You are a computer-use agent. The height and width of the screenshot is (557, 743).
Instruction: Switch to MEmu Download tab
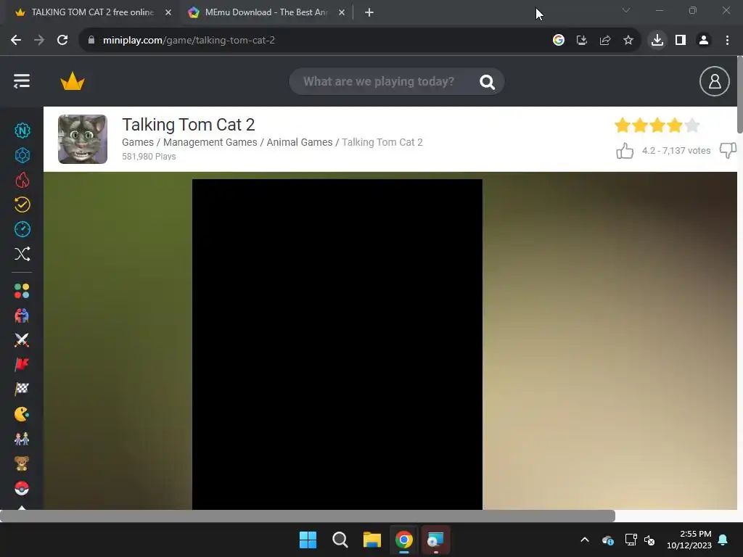tap(266, 12)
